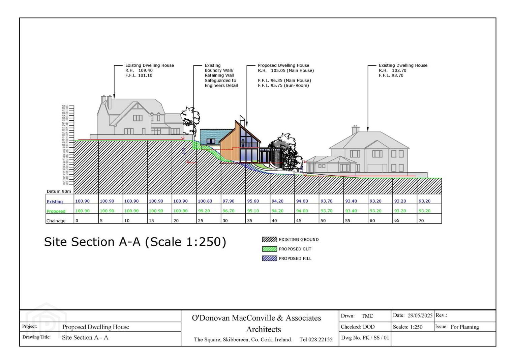This screenshot has height=364, width=515.
Task: Click the existing level 93.70 at chainage 50
Action: click(326, 201)
